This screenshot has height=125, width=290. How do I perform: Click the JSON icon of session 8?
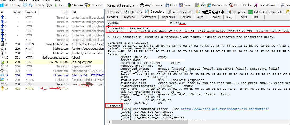point(2,49)
